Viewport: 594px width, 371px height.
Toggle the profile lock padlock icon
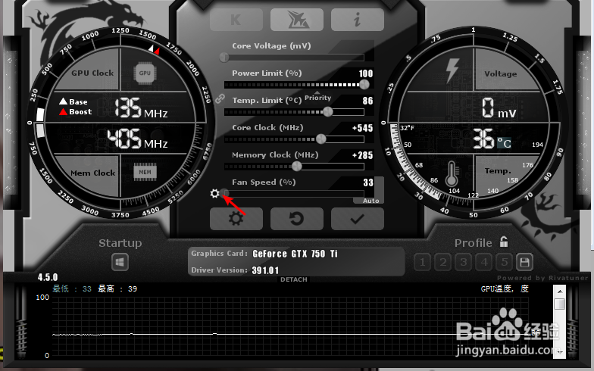(504, 242)
